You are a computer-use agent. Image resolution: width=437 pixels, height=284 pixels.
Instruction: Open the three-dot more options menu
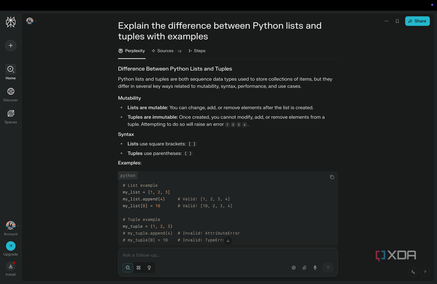[x=386, y=21]
